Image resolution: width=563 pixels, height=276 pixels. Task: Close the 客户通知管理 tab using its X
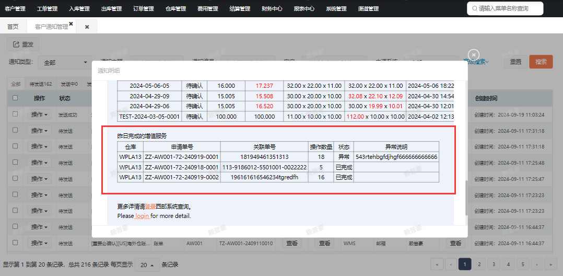(71, 24)
